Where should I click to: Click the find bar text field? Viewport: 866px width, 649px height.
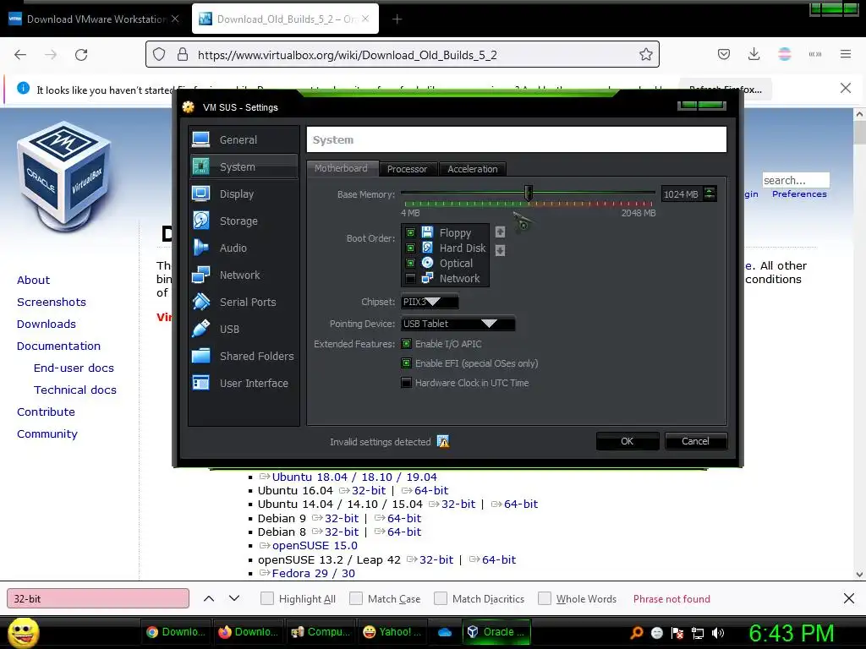(x=98, y=598)
